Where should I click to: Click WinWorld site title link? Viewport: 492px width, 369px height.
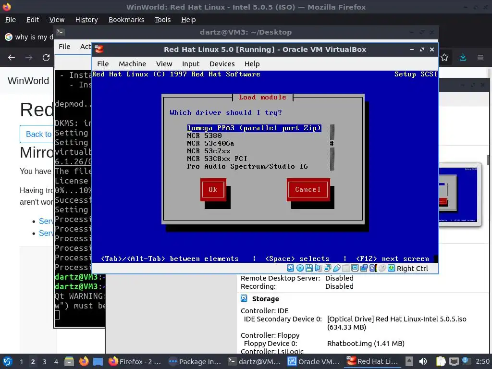[x=28, y=81]
